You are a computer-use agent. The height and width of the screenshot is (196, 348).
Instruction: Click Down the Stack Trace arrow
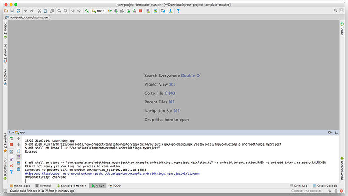(19, 145)
